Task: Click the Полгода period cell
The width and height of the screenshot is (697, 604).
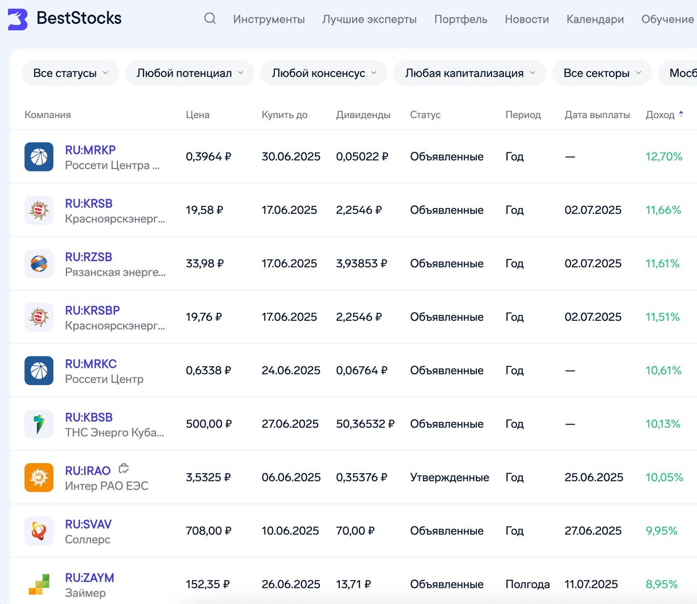Action: pos(527,585)
